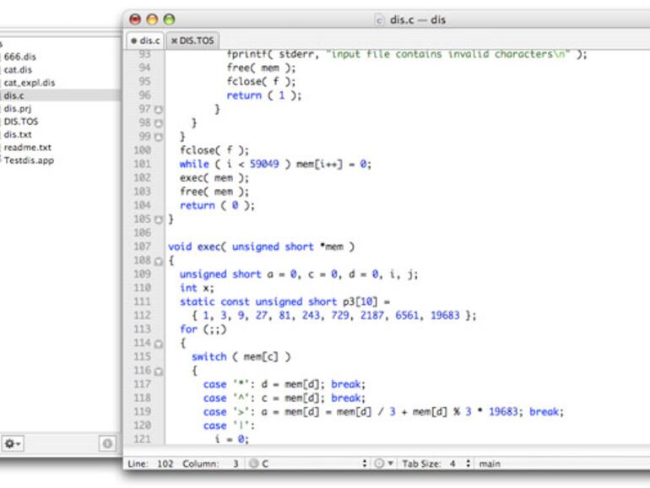Collapse the for loop block at line 114
The width and height of the screenshot is (650, 488).
coord(159,344)
